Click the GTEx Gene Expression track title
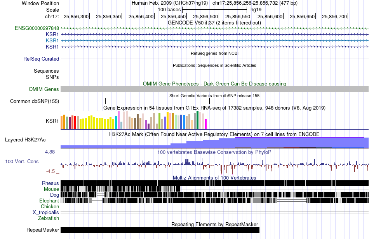The image size is (369, 239). [214, 108]
